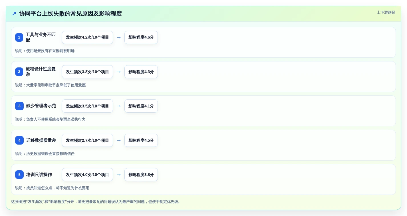Click the number 2 badge
This screenshot has height=216, width=407.
click(x=19, y=72)
